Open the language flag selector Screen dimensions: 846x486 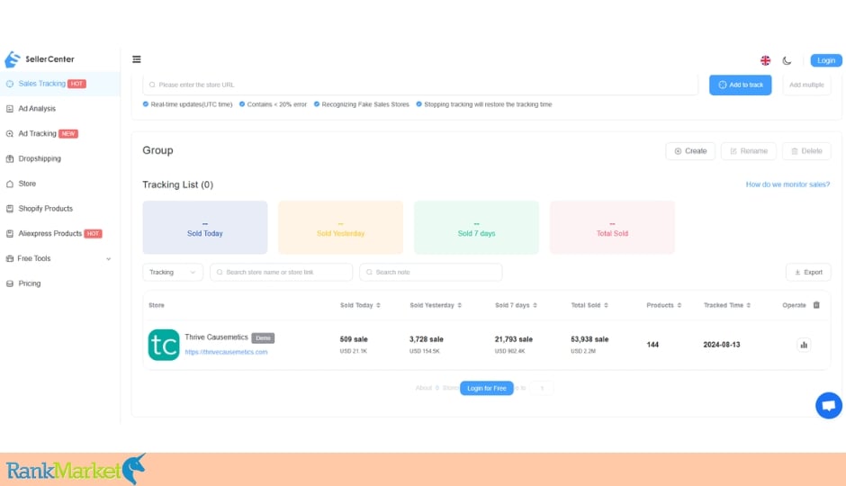tap(765, 60)
